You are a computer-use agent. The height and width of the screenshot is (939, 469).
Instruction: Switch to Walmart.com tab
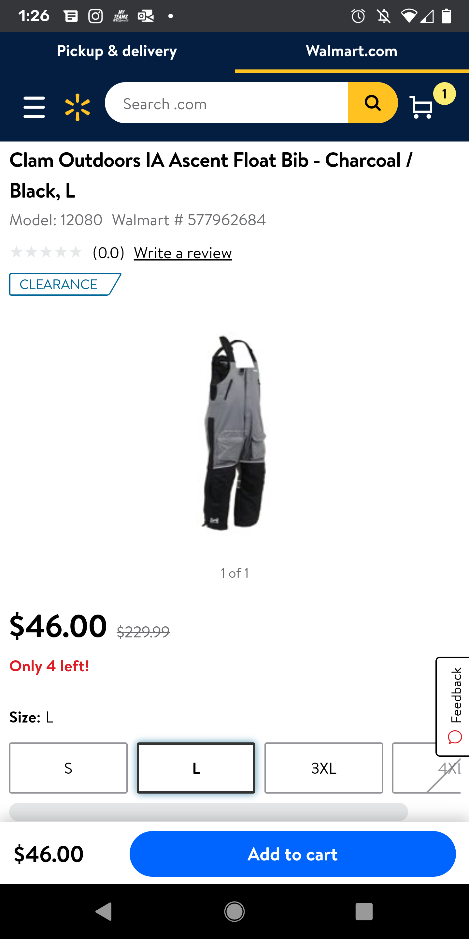[x=352, y=51]
